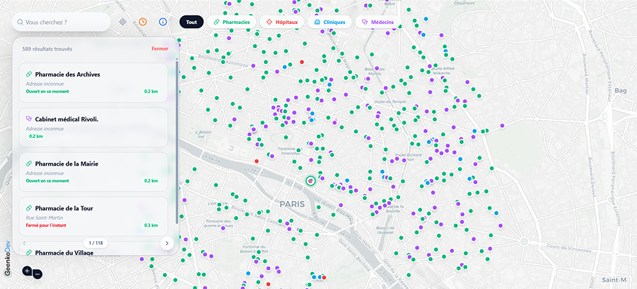The width and height of the screenshot is (637, 289).
Task: Zoom in with the plus button
Action: pyautogui.click(x=27, y=270)
